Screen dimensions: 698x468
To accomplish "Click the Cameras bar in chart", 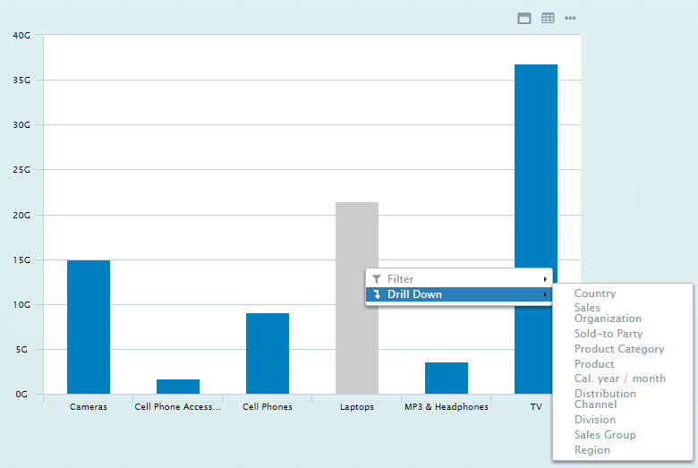I will point(89,327).
